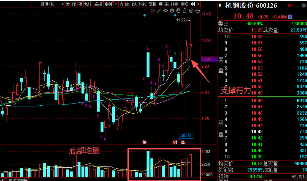Image resolution: width=307 pixels, height=181 pixels.
Task: Toggle the 连板 toolbar button
Action: (x=98, y=4)
